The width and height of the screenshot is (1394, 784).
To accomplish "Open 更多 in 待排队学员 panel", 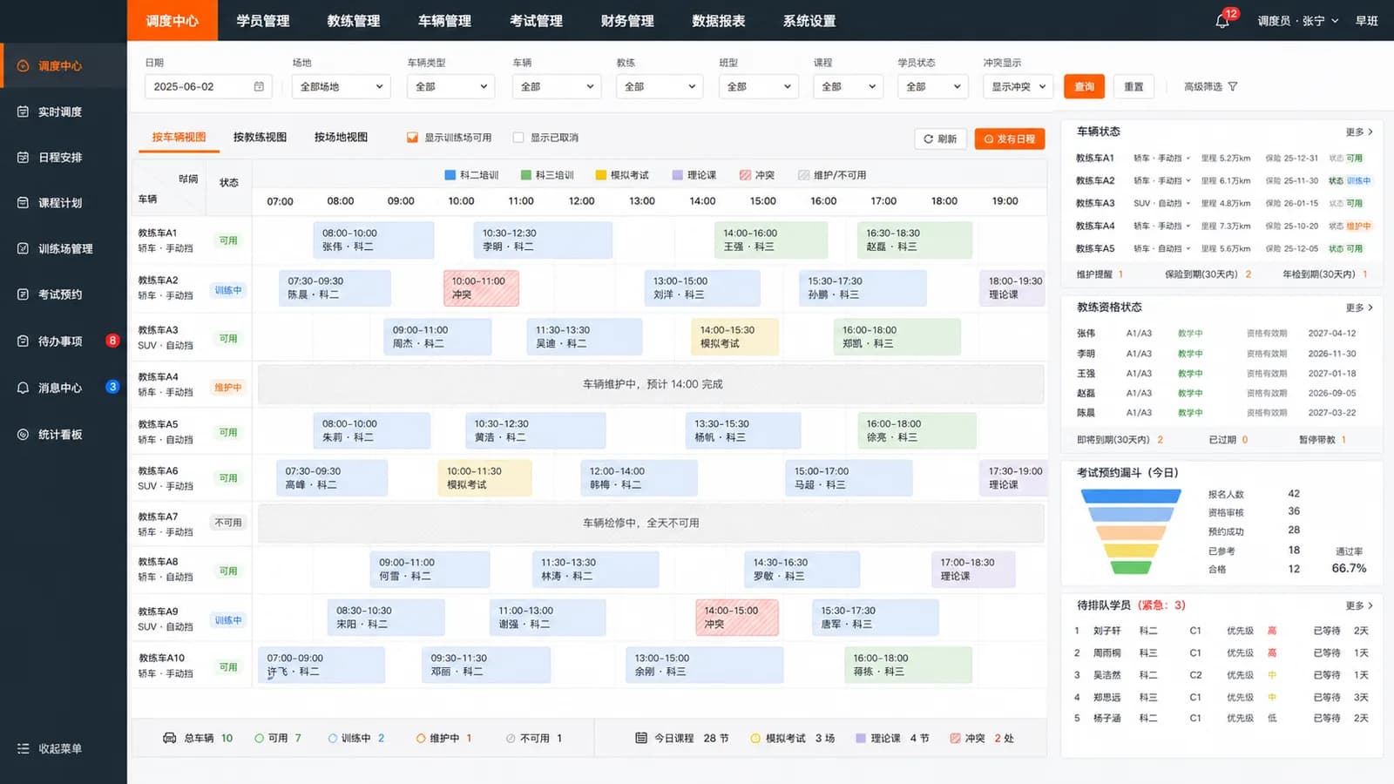I will (x=1359, y=605).
